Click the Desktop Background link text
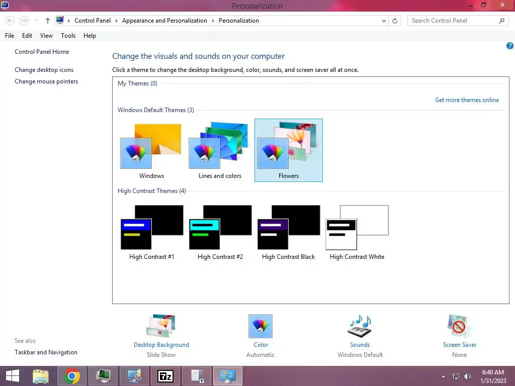The height and width of the screenshot is (386, 515). tap(161, 345)
